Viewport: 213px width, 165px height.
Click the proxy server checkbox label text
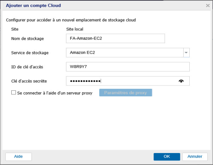pyautogui.click(x=55, y=93)
